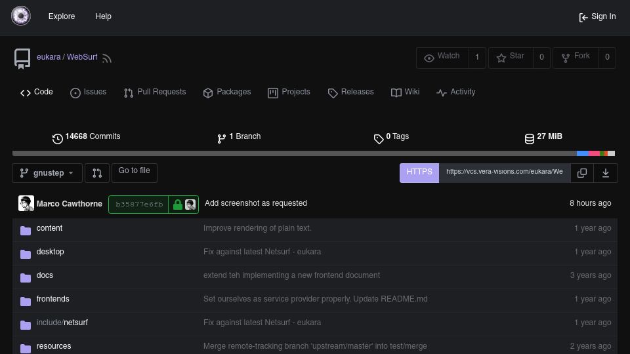This screenshot has height=354, width=630.
Task: Open the include/netsurf folder
Action: 62,323
